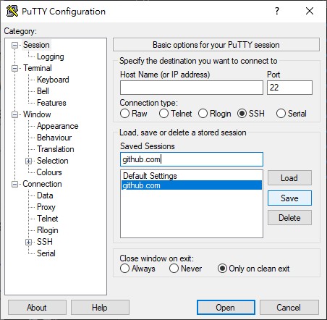Image resolution: width=327 pixels, height=320 pixels.
Task: Choose Never for close window on exit
Action: click(174, 269)
